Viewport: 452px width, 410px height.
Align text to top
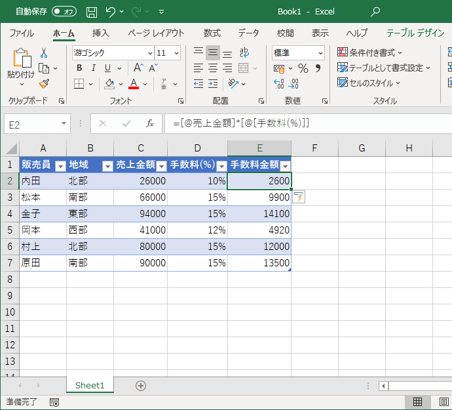click(198, 52)
